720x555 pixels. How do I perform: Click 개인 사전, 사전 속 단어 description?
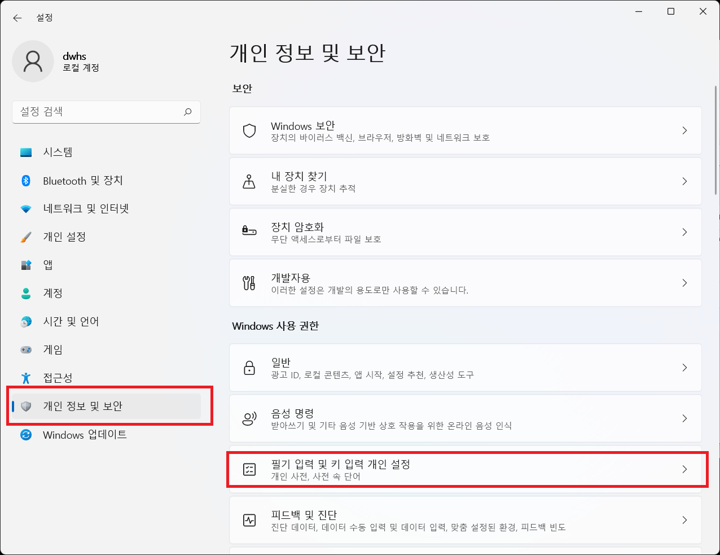pos(315,477)
